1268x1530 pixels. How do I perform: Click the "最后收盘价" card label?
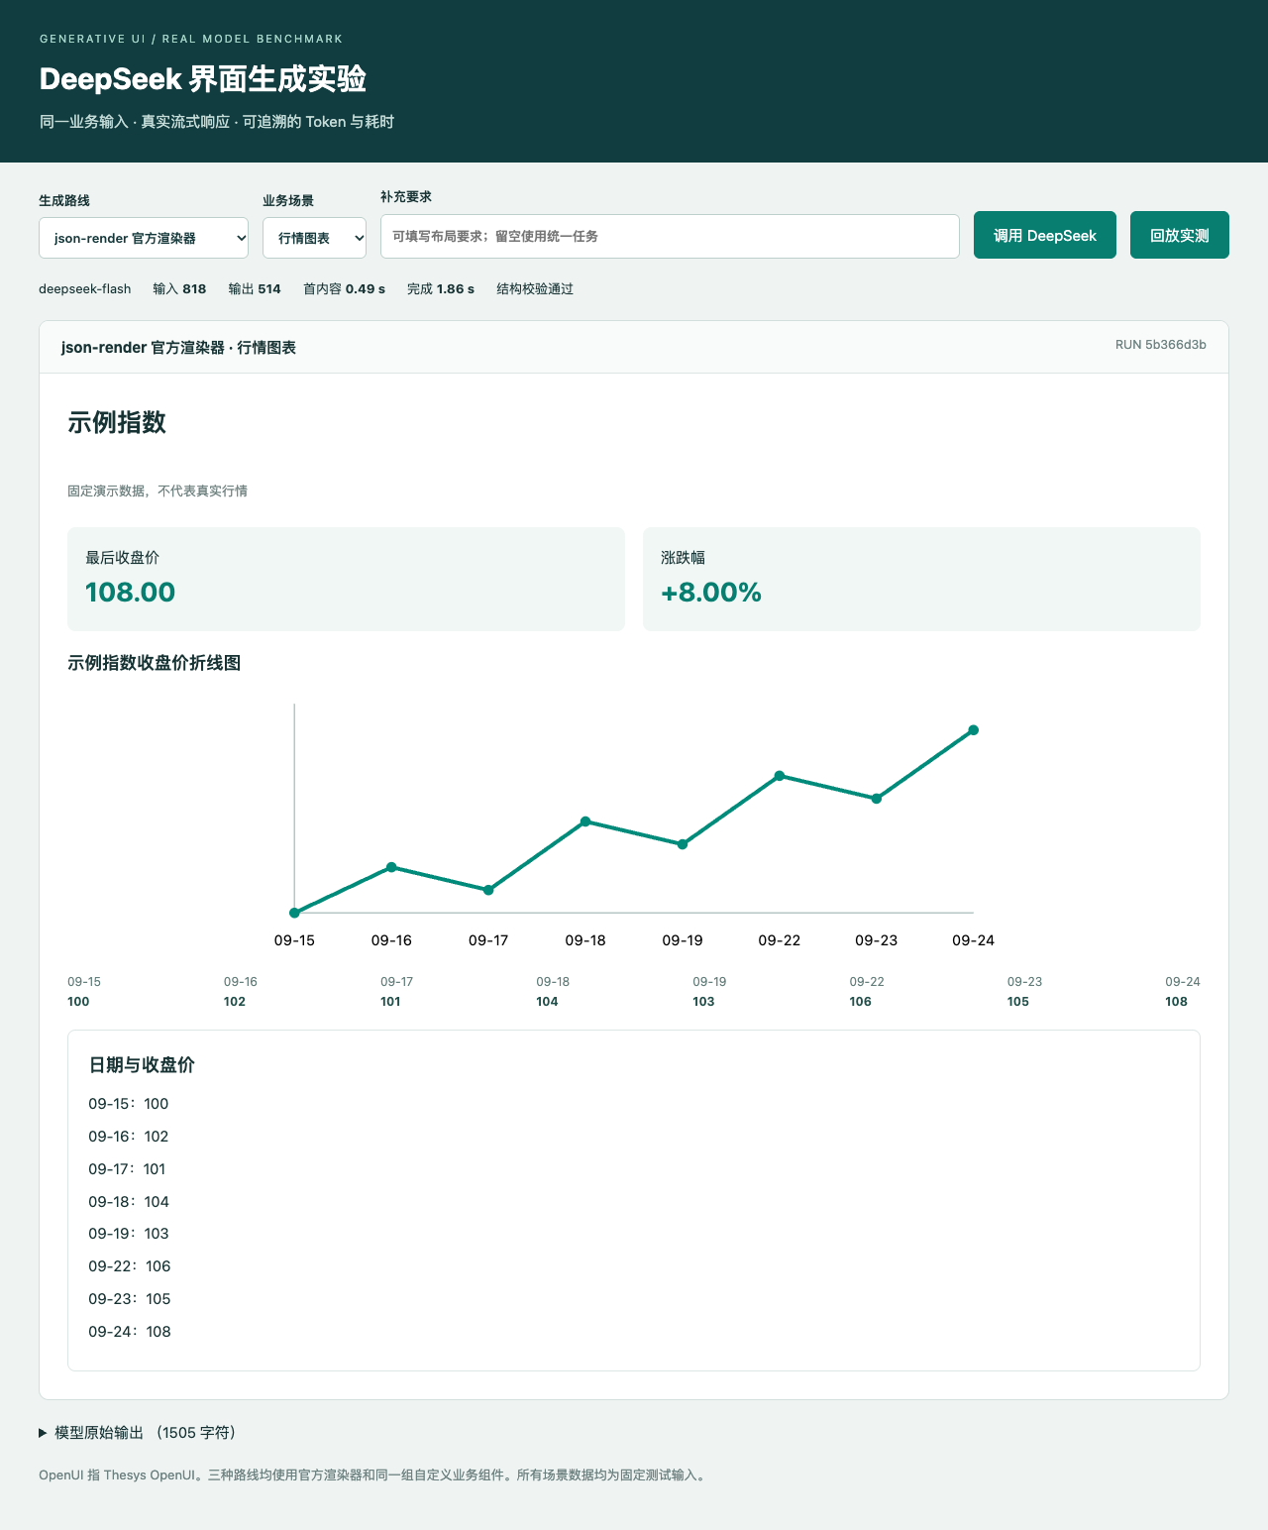pos(122,558)
